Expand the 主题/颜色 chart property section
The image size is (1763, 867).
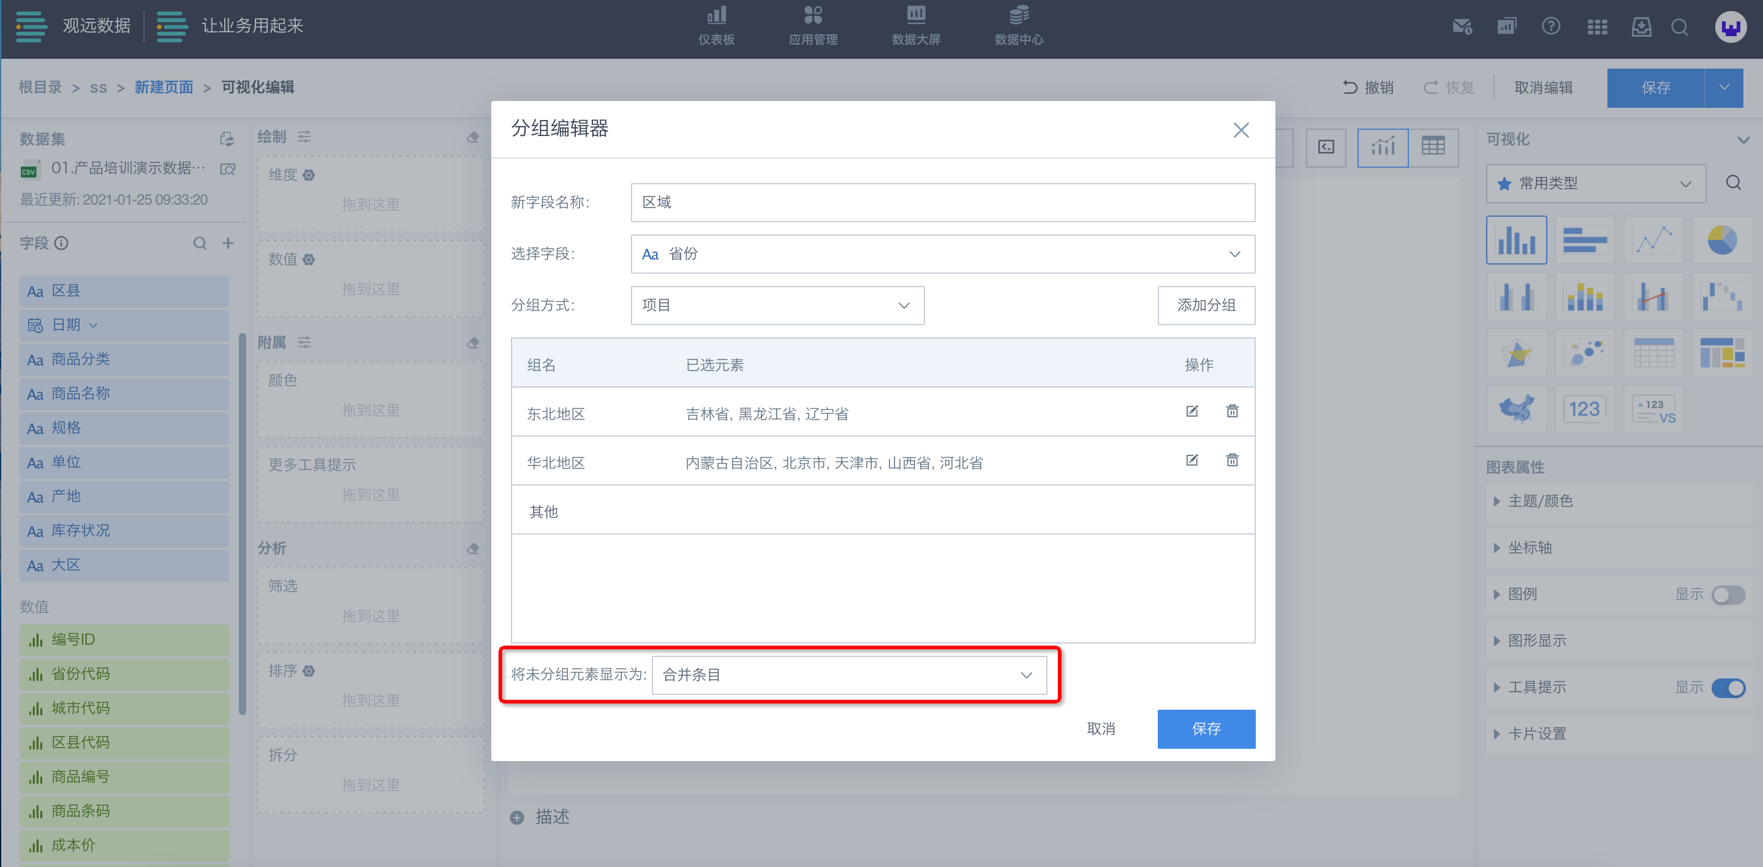(x=1540, y=501)
